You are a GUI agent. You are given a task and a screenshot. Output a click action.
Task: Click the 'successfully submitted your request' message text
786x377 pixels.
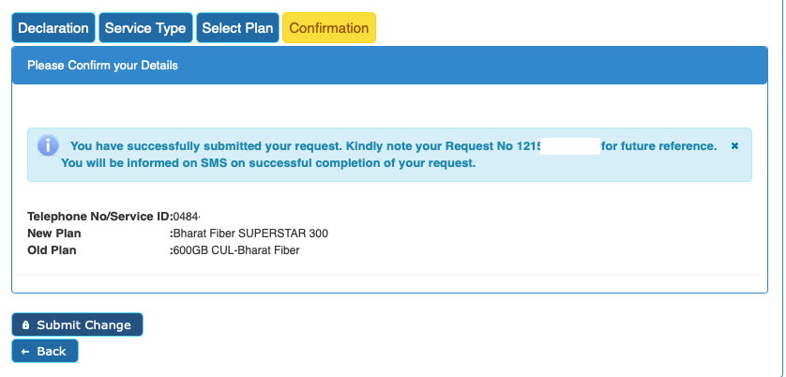tap(281, 146)
